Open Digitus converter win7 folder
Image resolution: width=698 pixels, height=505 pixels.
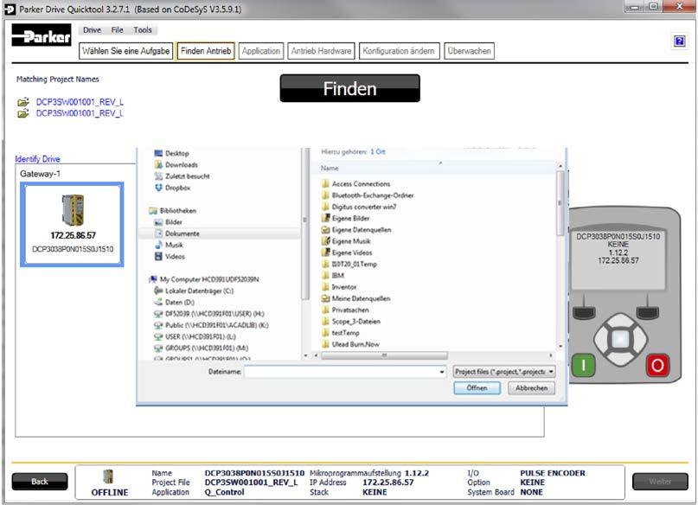359,207
